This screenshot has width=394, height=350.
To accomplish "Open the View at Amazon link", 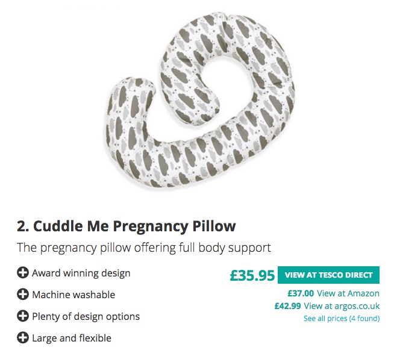I will (348, 293).
